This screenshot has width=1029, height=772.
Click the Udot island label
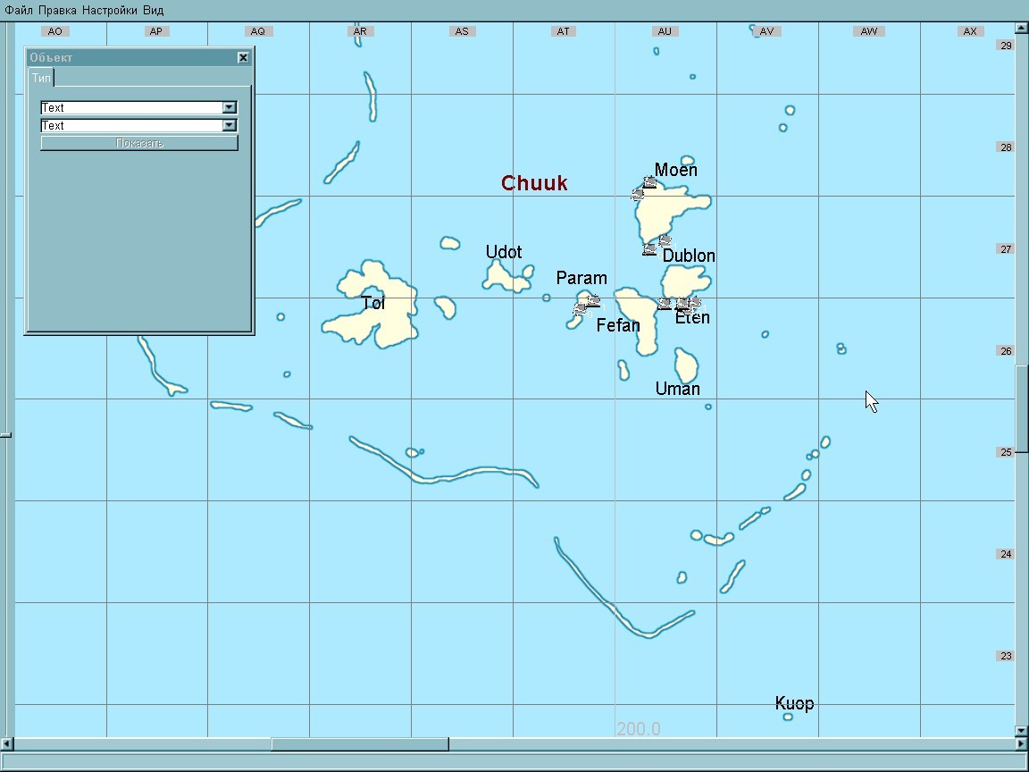click(504, 252)
